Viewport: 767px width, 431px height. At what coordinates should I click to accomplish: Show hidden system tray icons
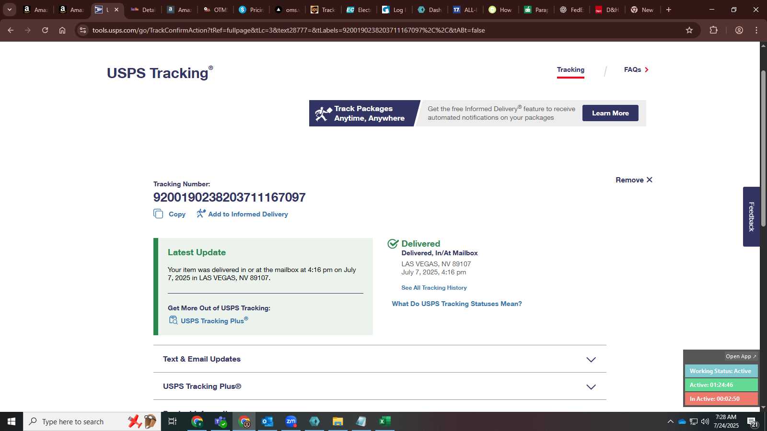pos(670,421)
